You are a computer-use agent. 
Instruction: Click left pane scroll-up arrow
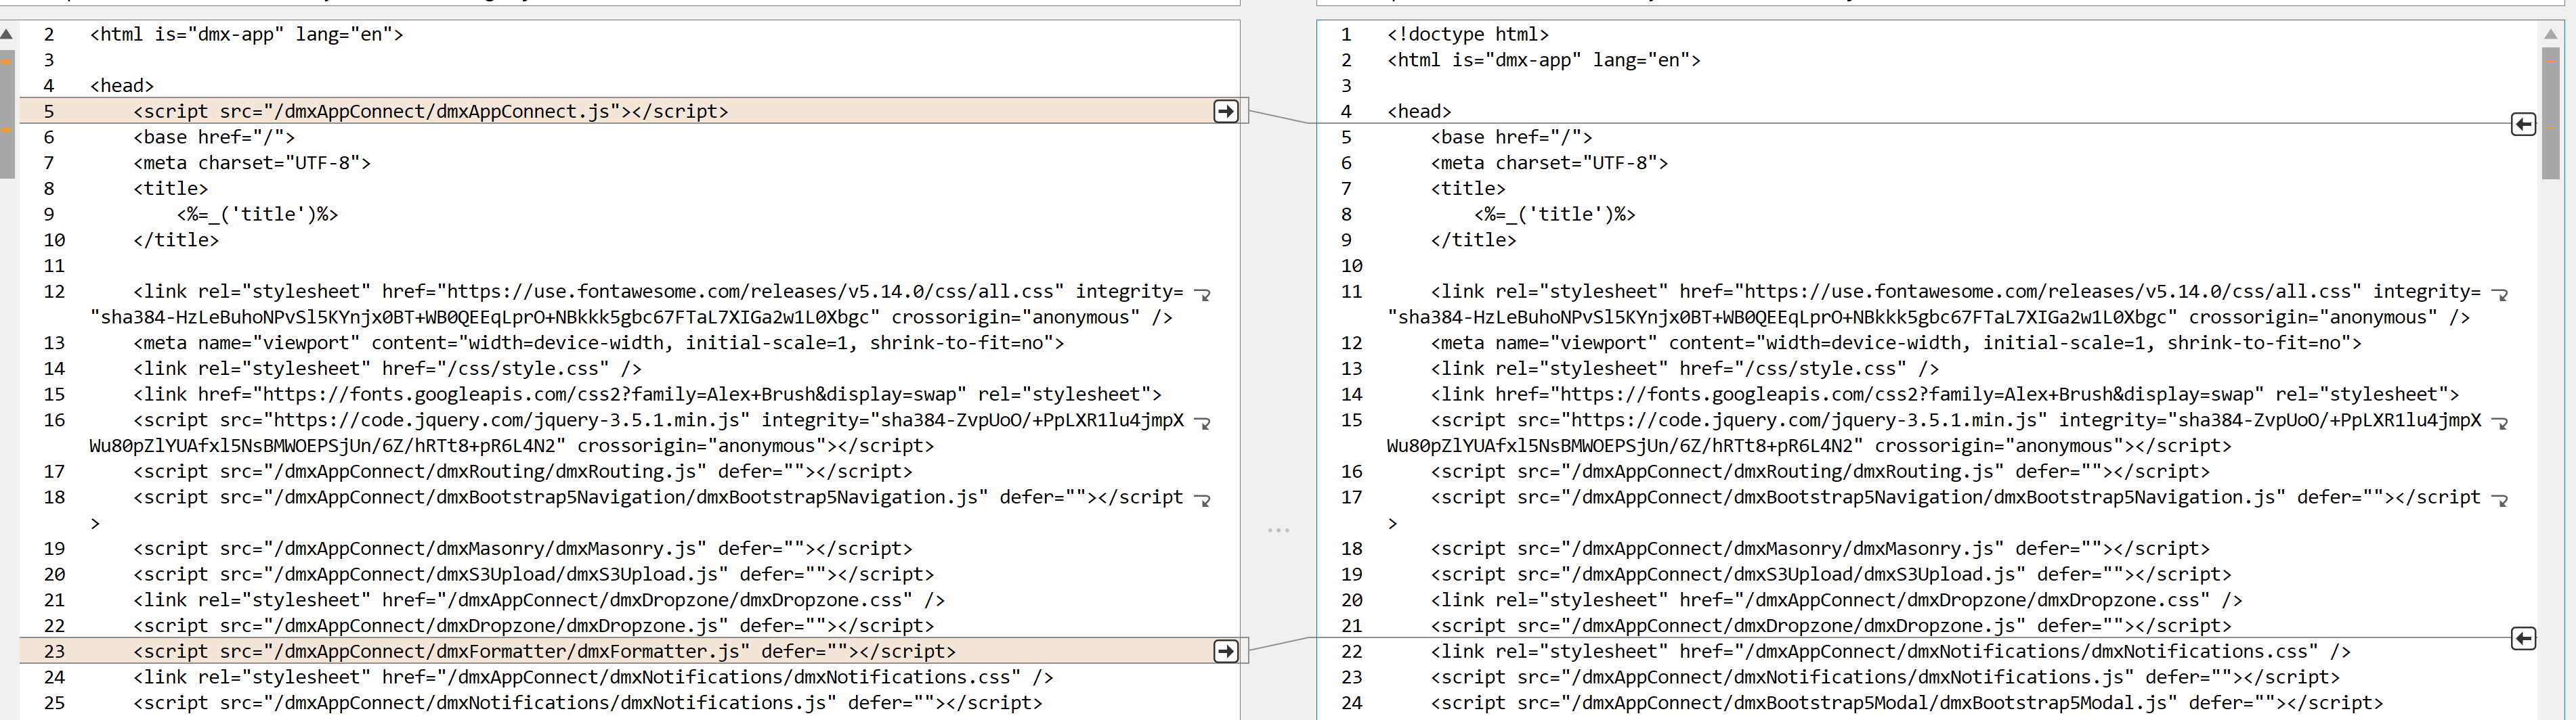tap(7, 34)
